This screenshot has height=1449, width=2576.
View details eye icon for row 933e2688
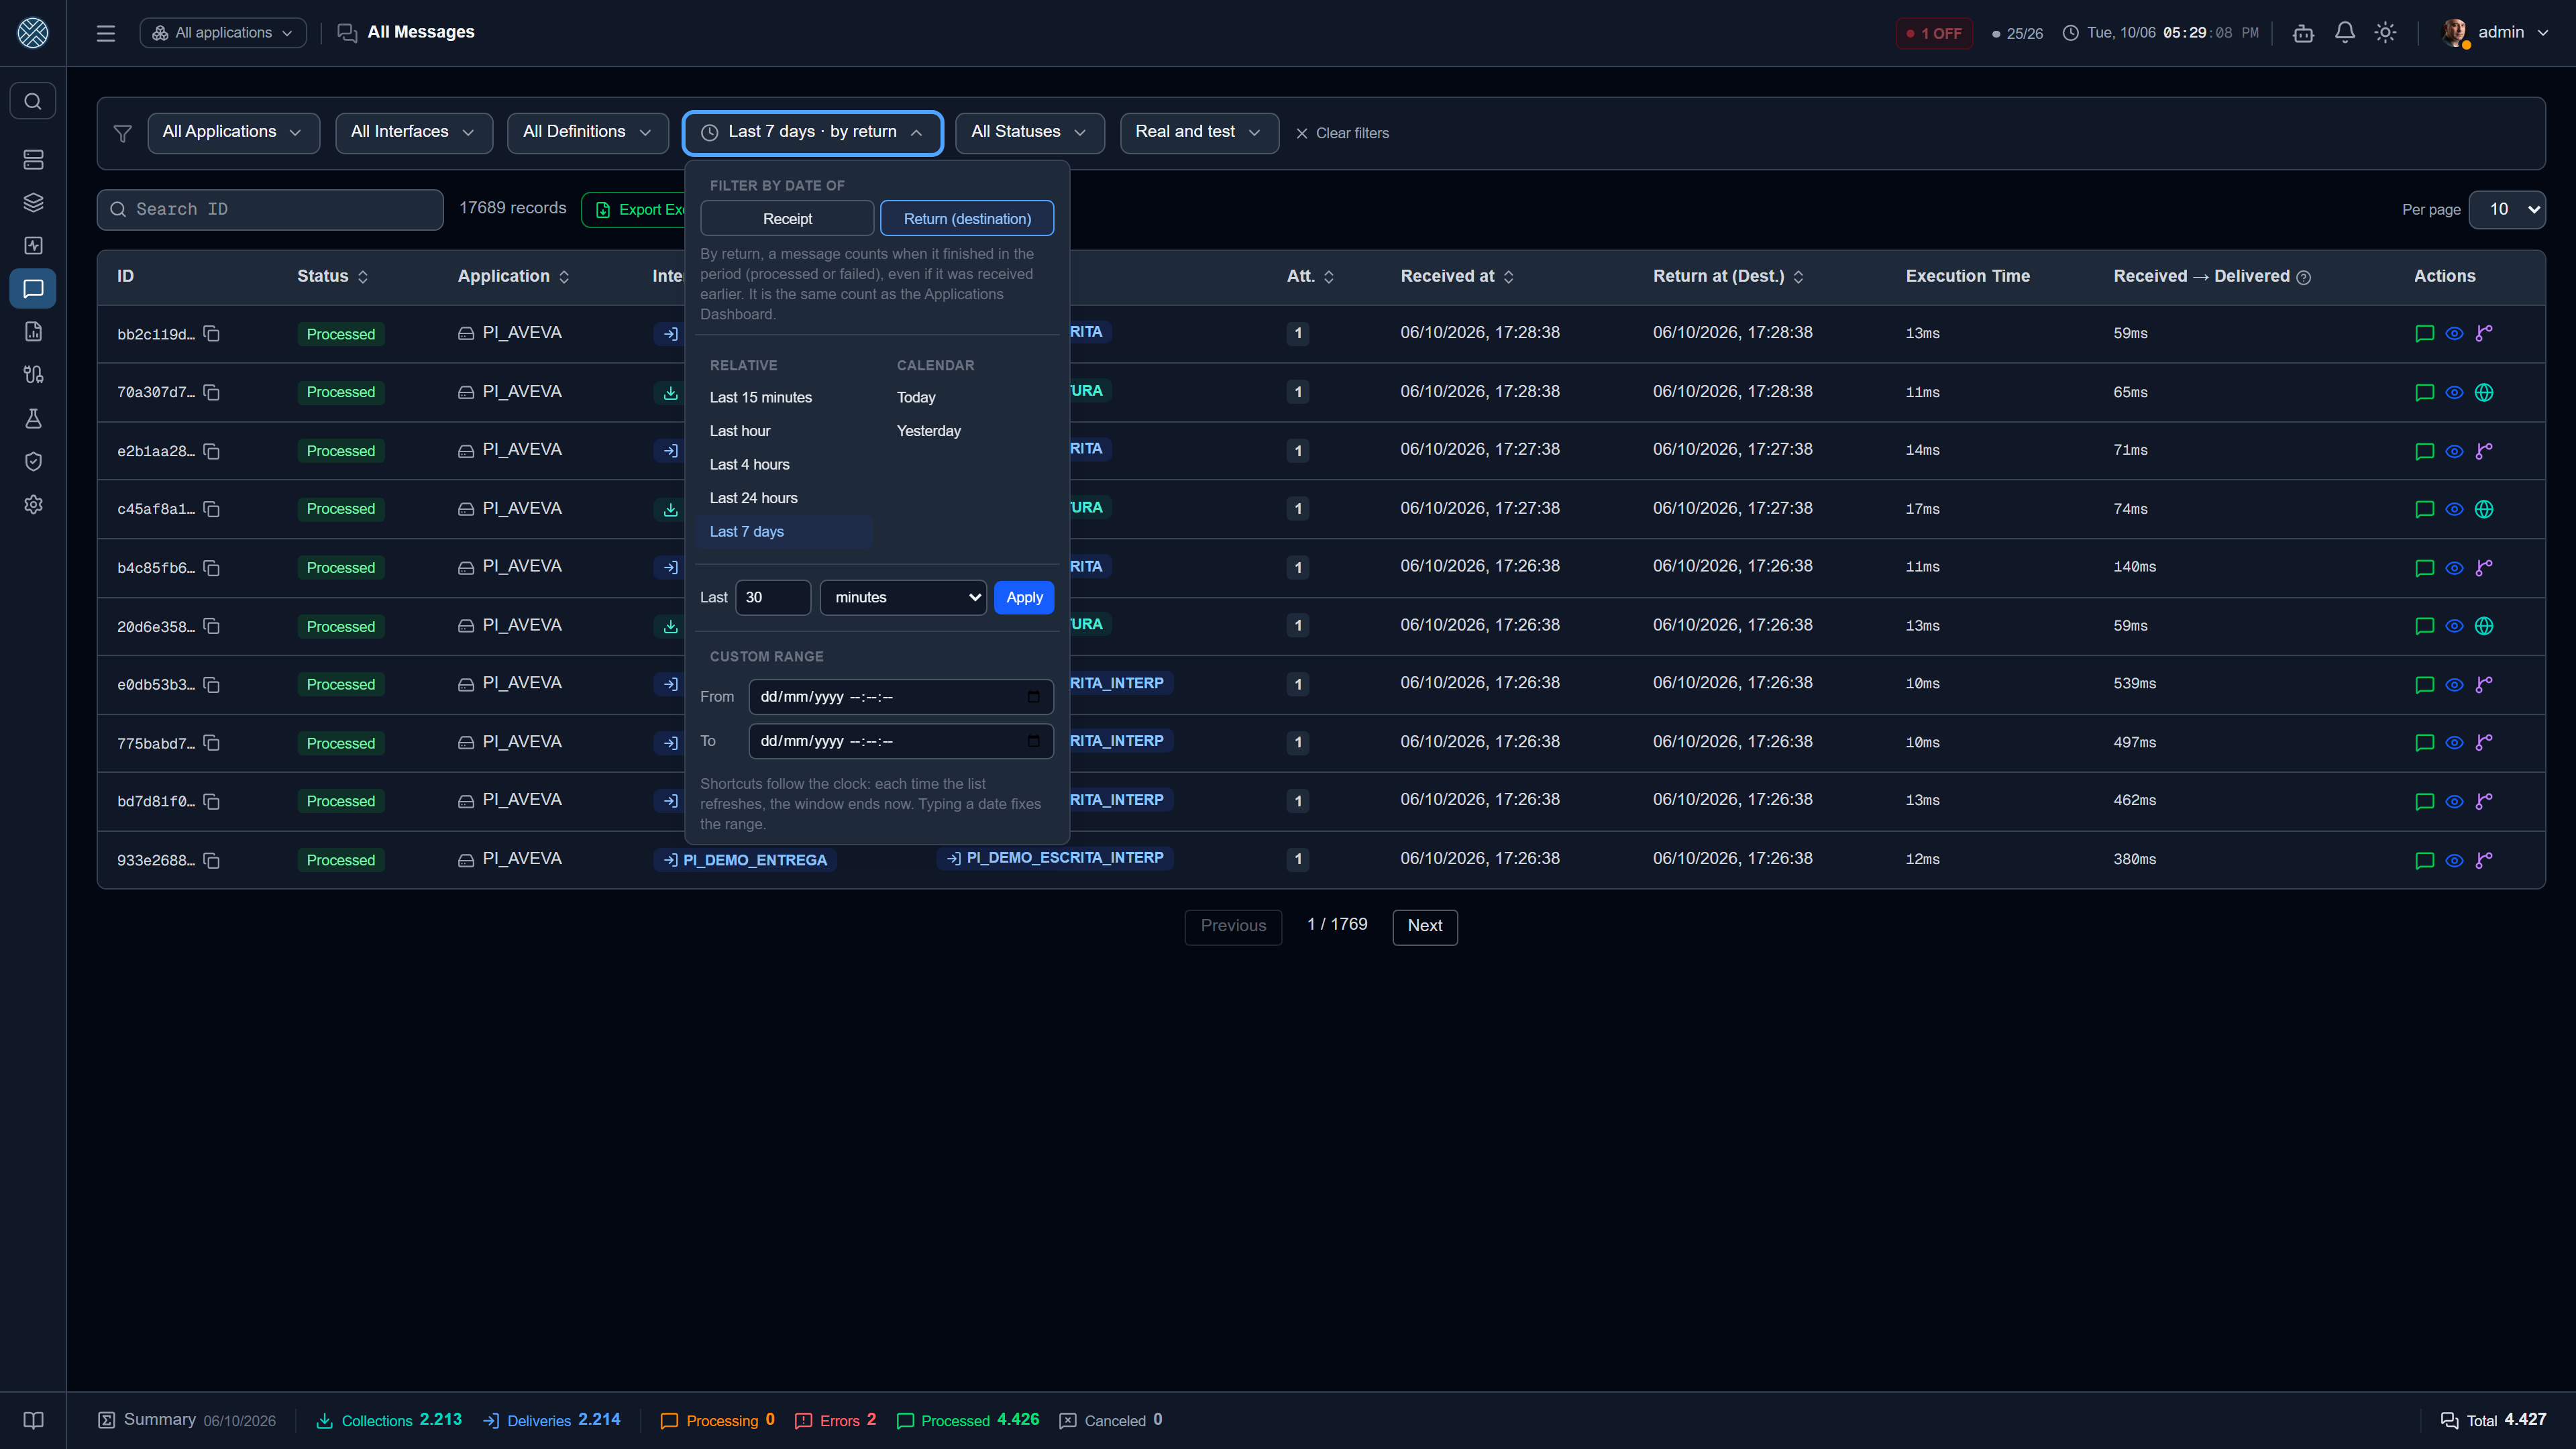(2454, 861)
